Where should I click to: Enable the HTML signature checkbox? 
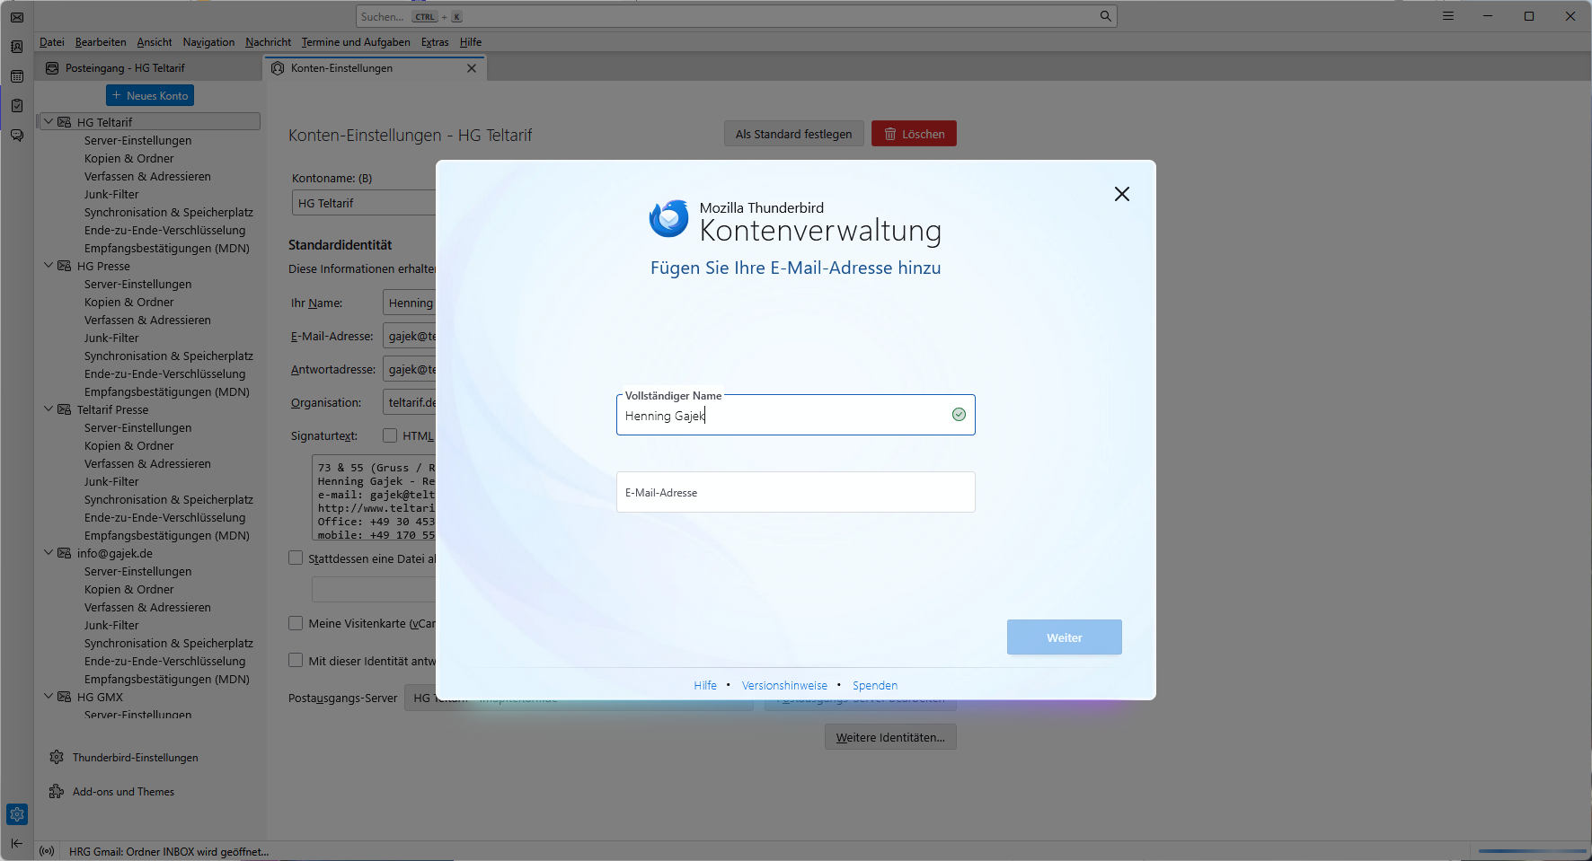390,435
